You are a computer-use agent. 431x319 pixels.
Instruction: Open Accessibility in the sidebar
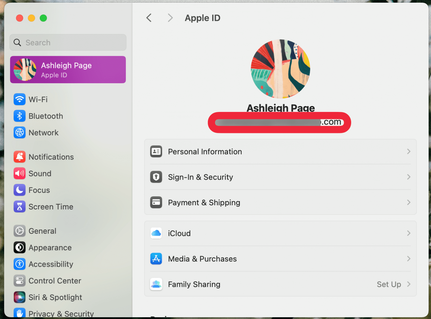click(x=51, y=264)
